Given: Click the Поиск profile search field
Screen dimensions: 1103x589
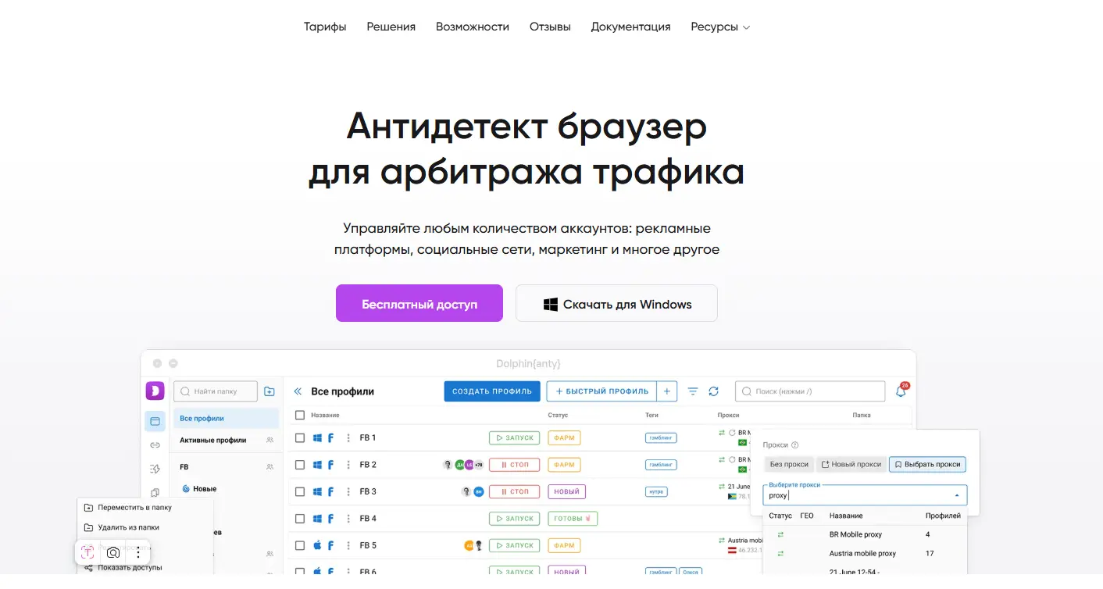Looking at the screenshot, I should point(810,391).
